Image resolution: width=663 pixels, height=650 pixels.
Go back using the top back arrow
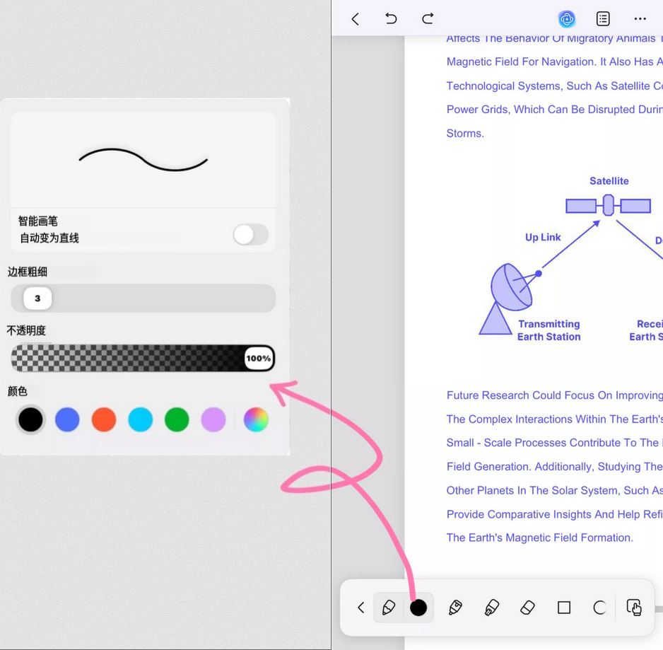356,19
